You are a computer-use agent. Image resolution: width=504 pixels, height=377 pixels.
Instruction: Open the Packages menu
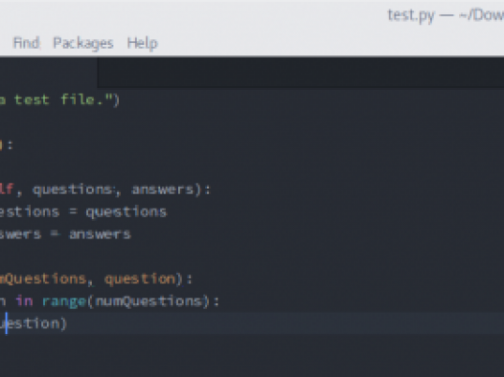tap(83, 43)
